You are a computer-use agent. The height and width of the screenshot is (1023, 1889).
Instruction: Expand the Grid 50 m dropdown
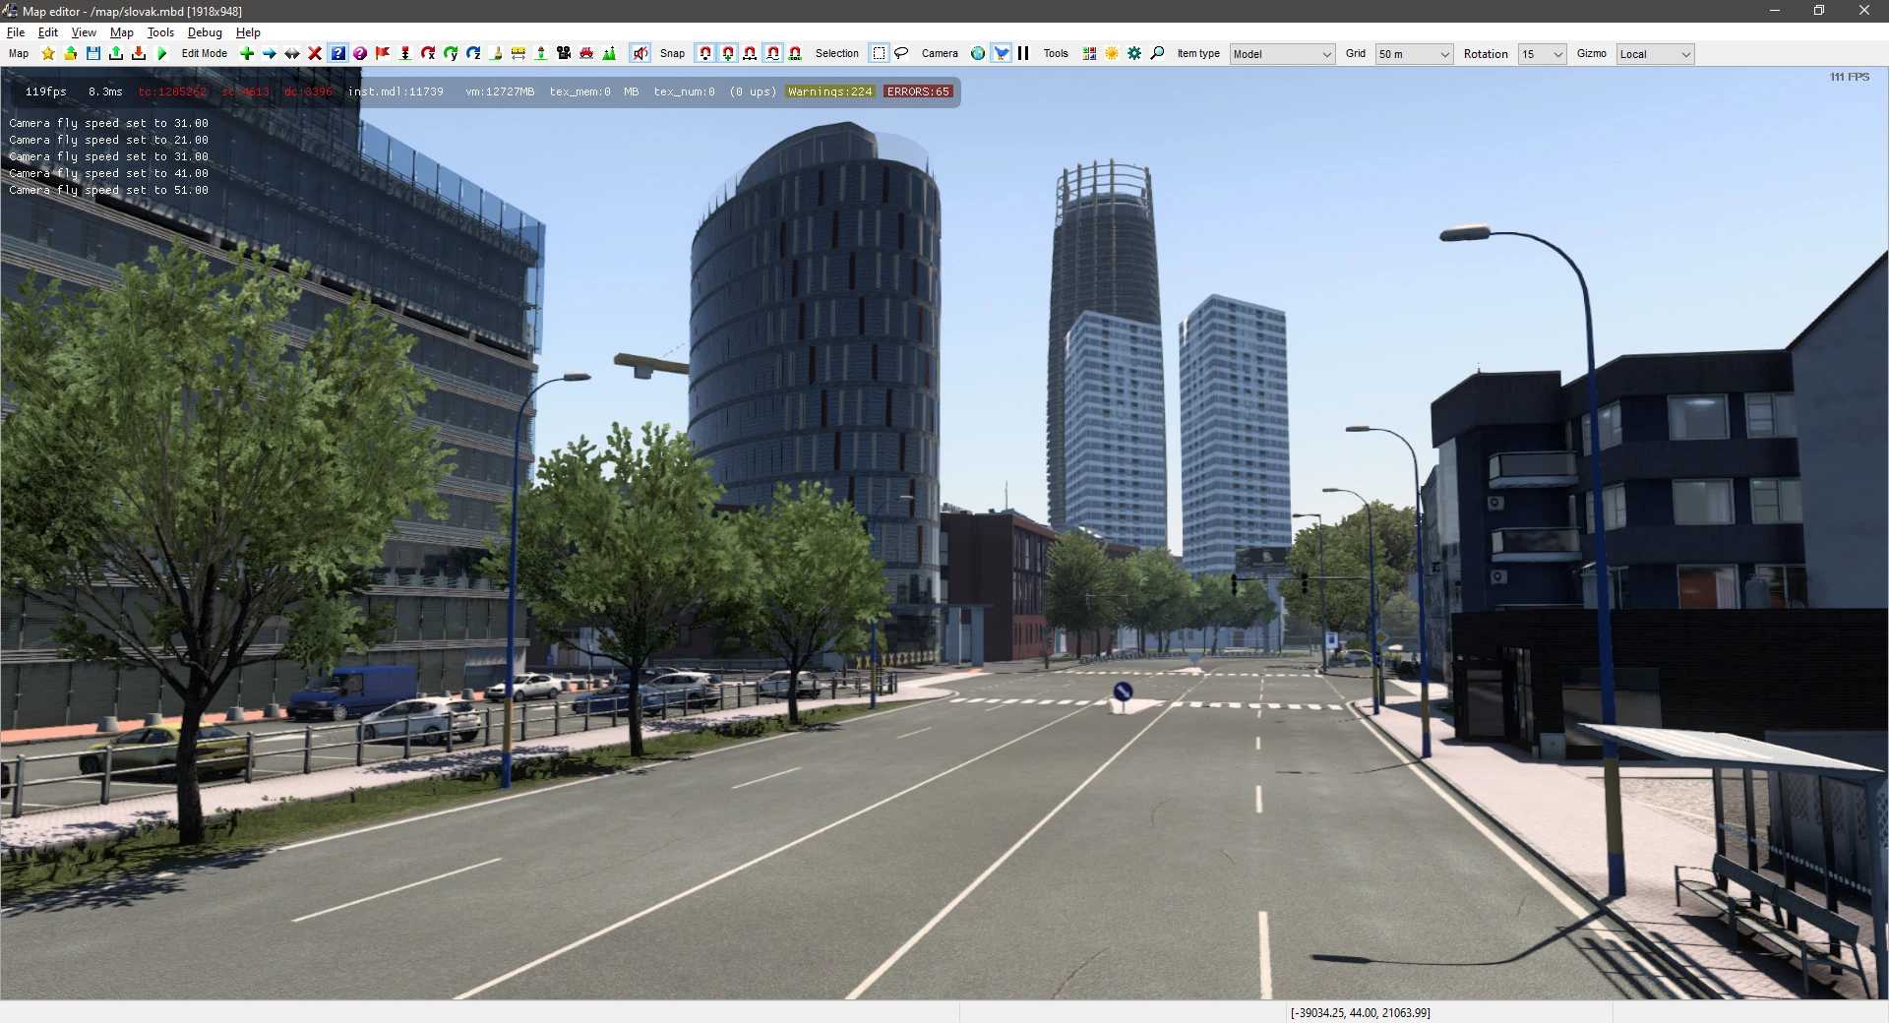click(1414, 54)
